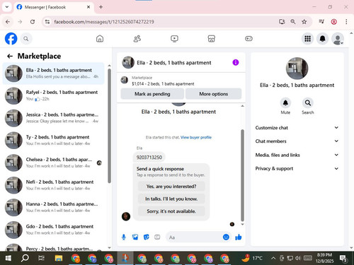Viewport: 354px width, 265px height.
Task: Send quick reply Sorry, it's not available.
Action: [x=171, y=211]
